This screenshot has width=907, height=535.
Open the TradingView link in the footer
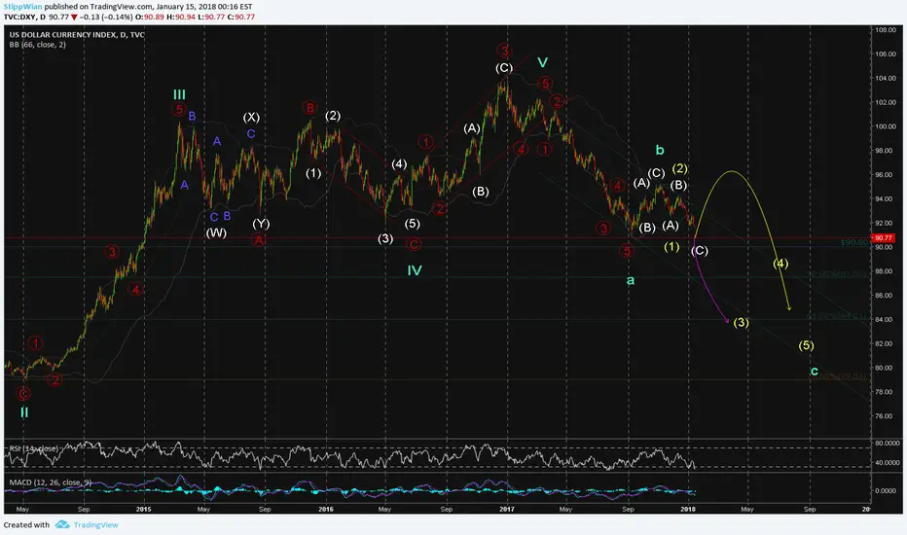[x=96, y=524]
